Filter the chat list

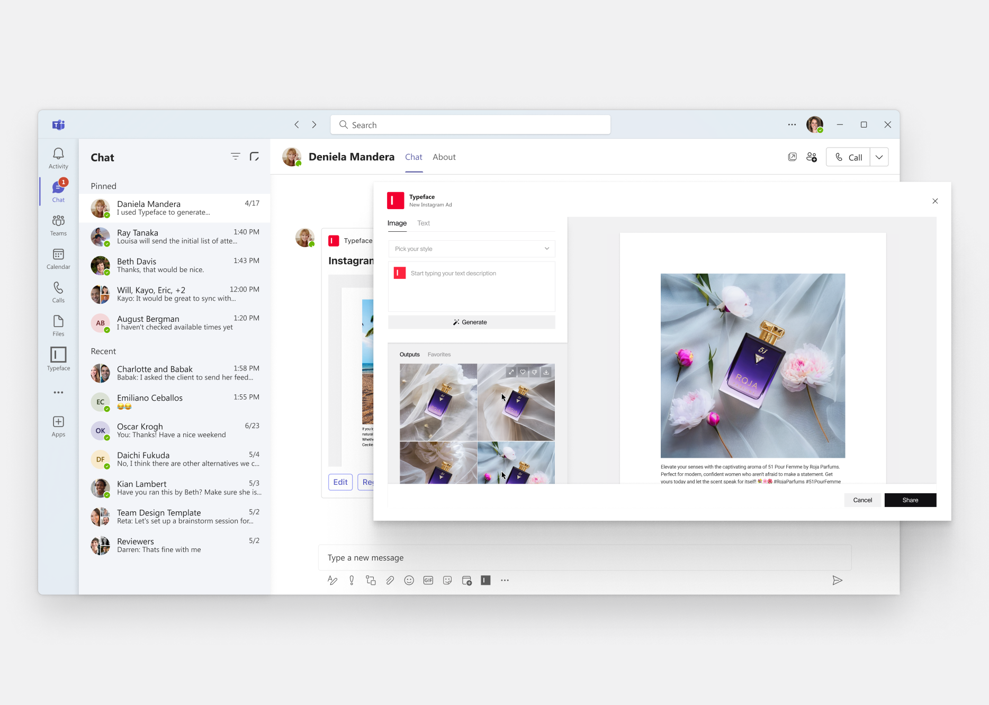236,156
